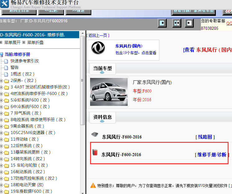
Task: Open the 线路图 link for F600-2016
Action: (205, 137)
